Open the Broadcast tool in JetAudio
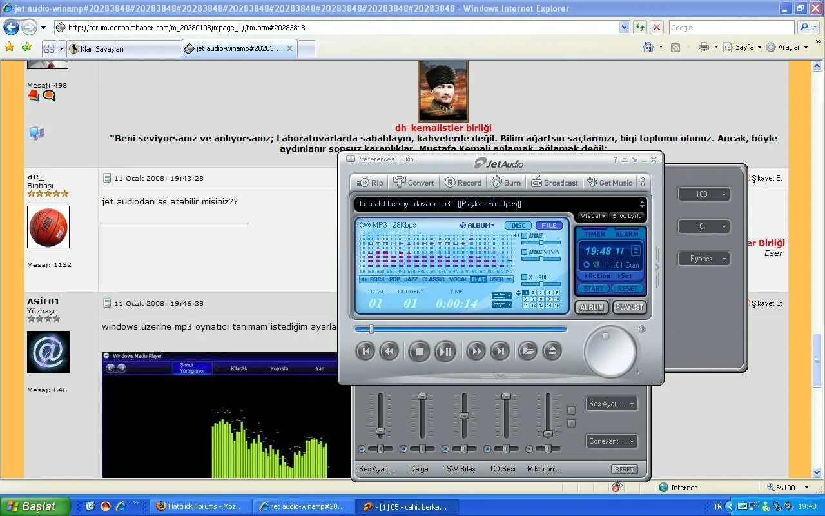 (554, 183)
